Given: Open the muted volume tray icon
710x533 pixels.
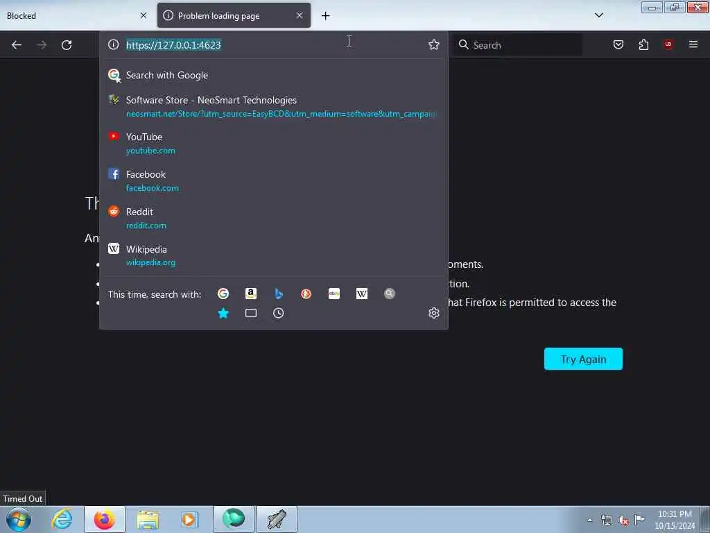Looking at the screenshot, I should (x=623, y=521).
